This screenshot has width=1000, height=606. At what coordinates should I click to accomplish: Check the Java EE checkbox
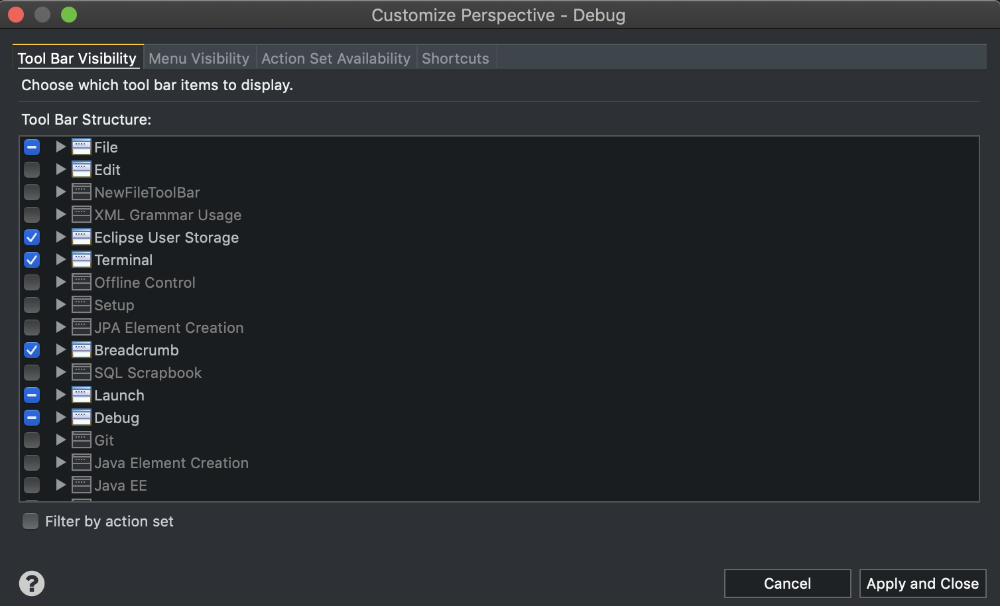pos(32,485)
